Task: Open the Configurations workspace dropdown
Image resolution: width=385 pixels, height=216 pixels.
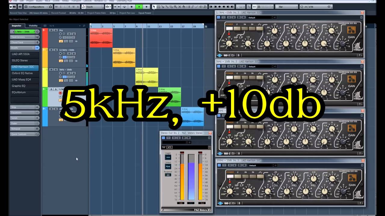Action: click(x=38, y=7)
